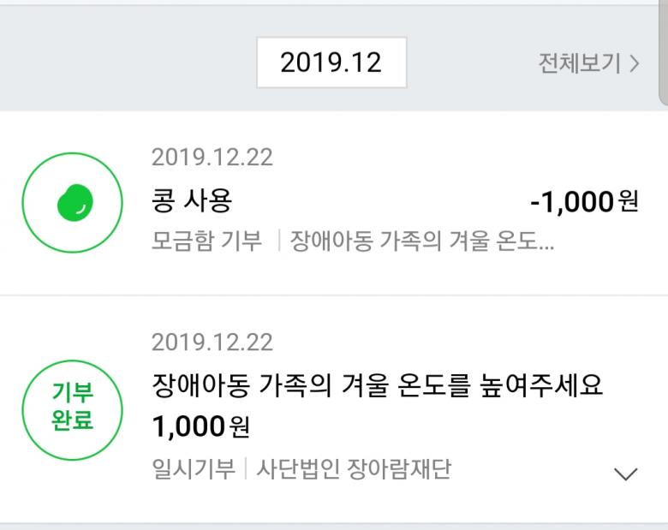668x530 pixels.
Task: Click the arrow next to 전체보기
Action: (x=635, y=63)
